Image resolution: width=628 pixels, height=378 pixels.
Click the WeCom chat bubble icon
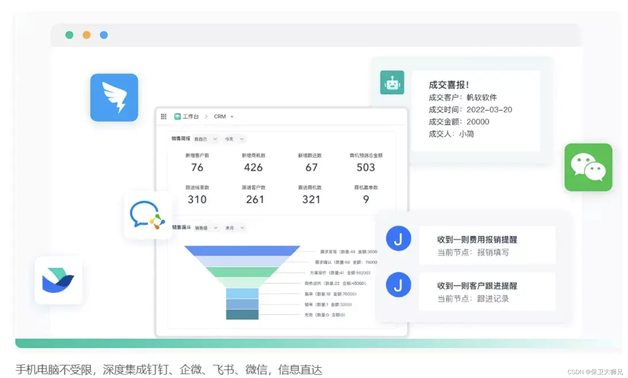(x=147, y=215)
